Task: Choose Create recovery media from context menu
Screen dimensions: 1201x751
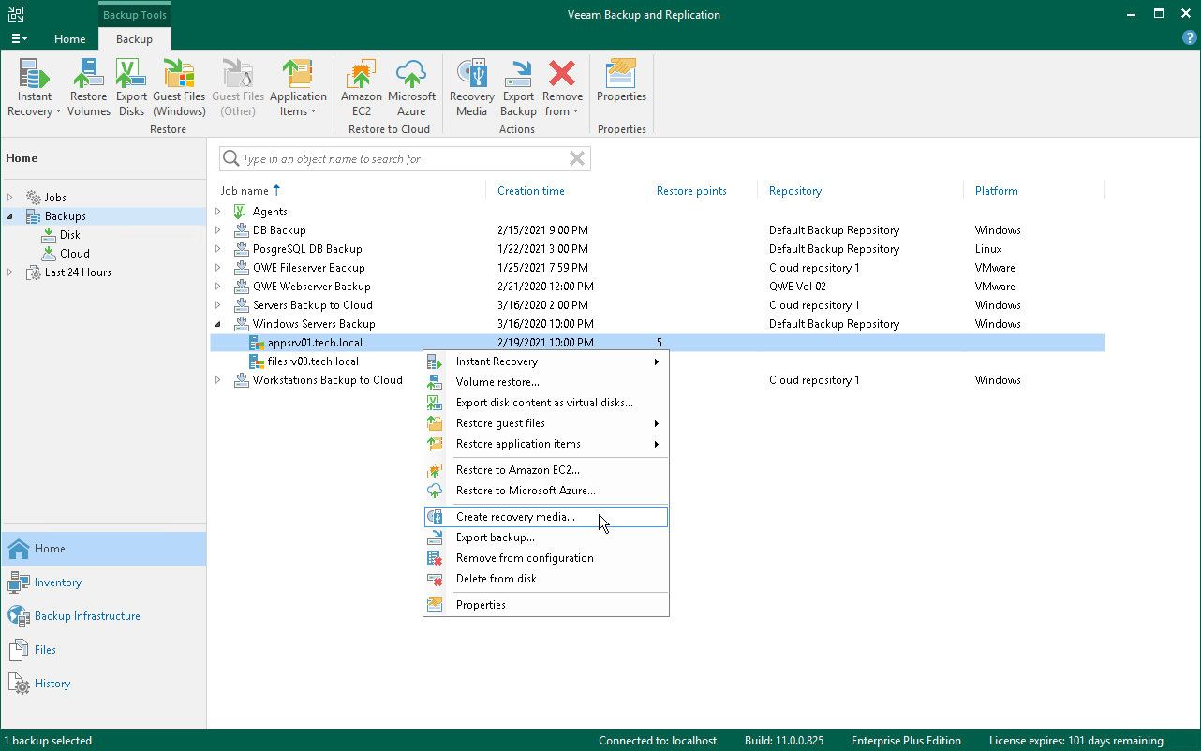Action: pyautogui.click(x=515, y=517)
